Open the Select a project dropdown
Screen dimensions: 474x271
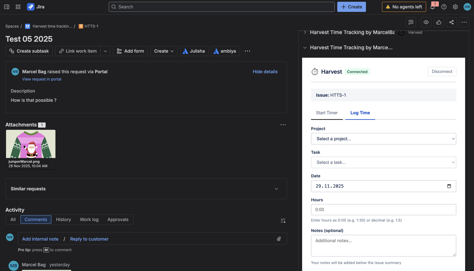tap(383, 139)
